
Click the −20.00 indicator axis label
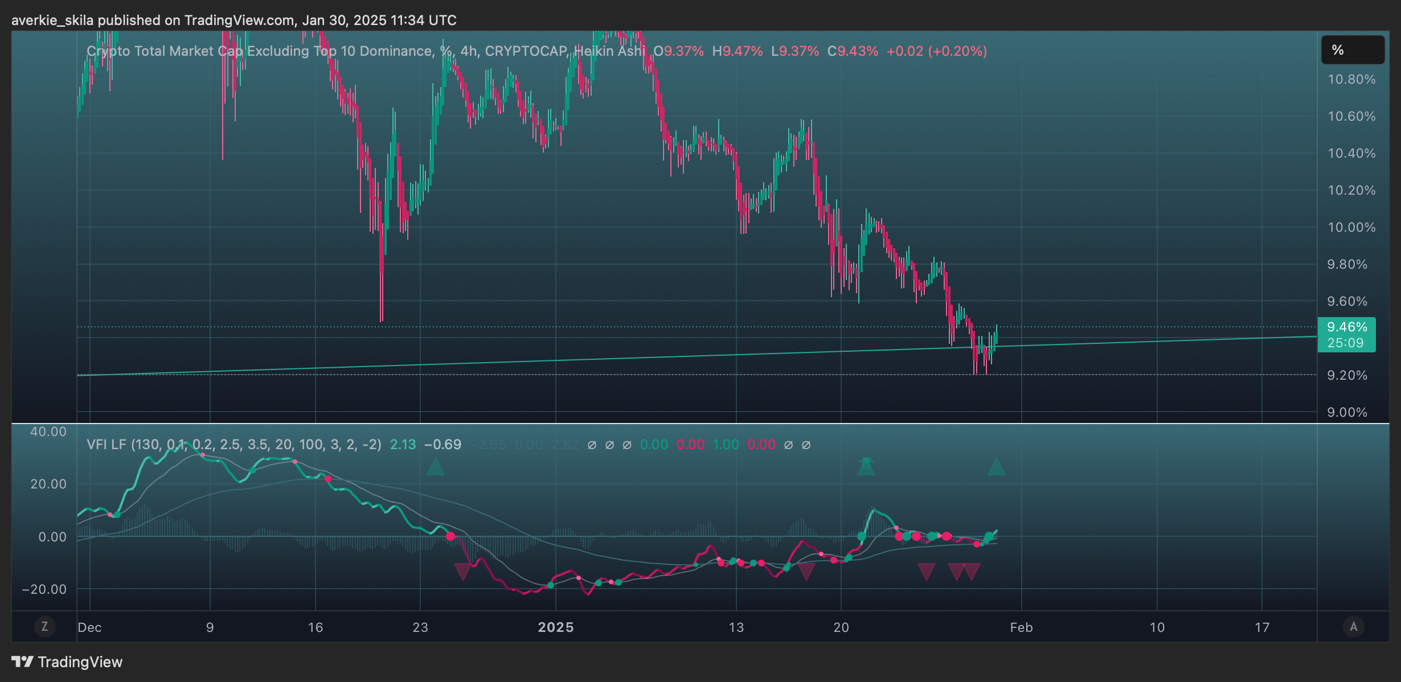coord(44,589)
